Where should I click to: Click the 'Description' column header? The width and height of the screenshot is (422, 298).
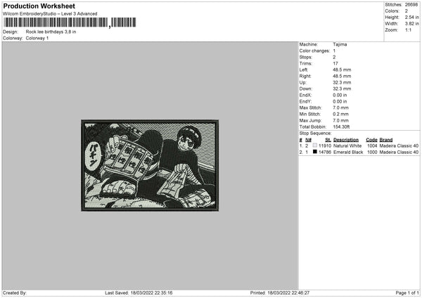tap(346, 140)
